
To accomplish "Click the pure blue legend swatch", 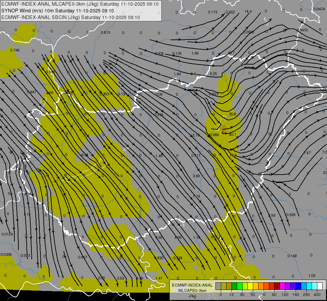I will (x=298, y=286).
